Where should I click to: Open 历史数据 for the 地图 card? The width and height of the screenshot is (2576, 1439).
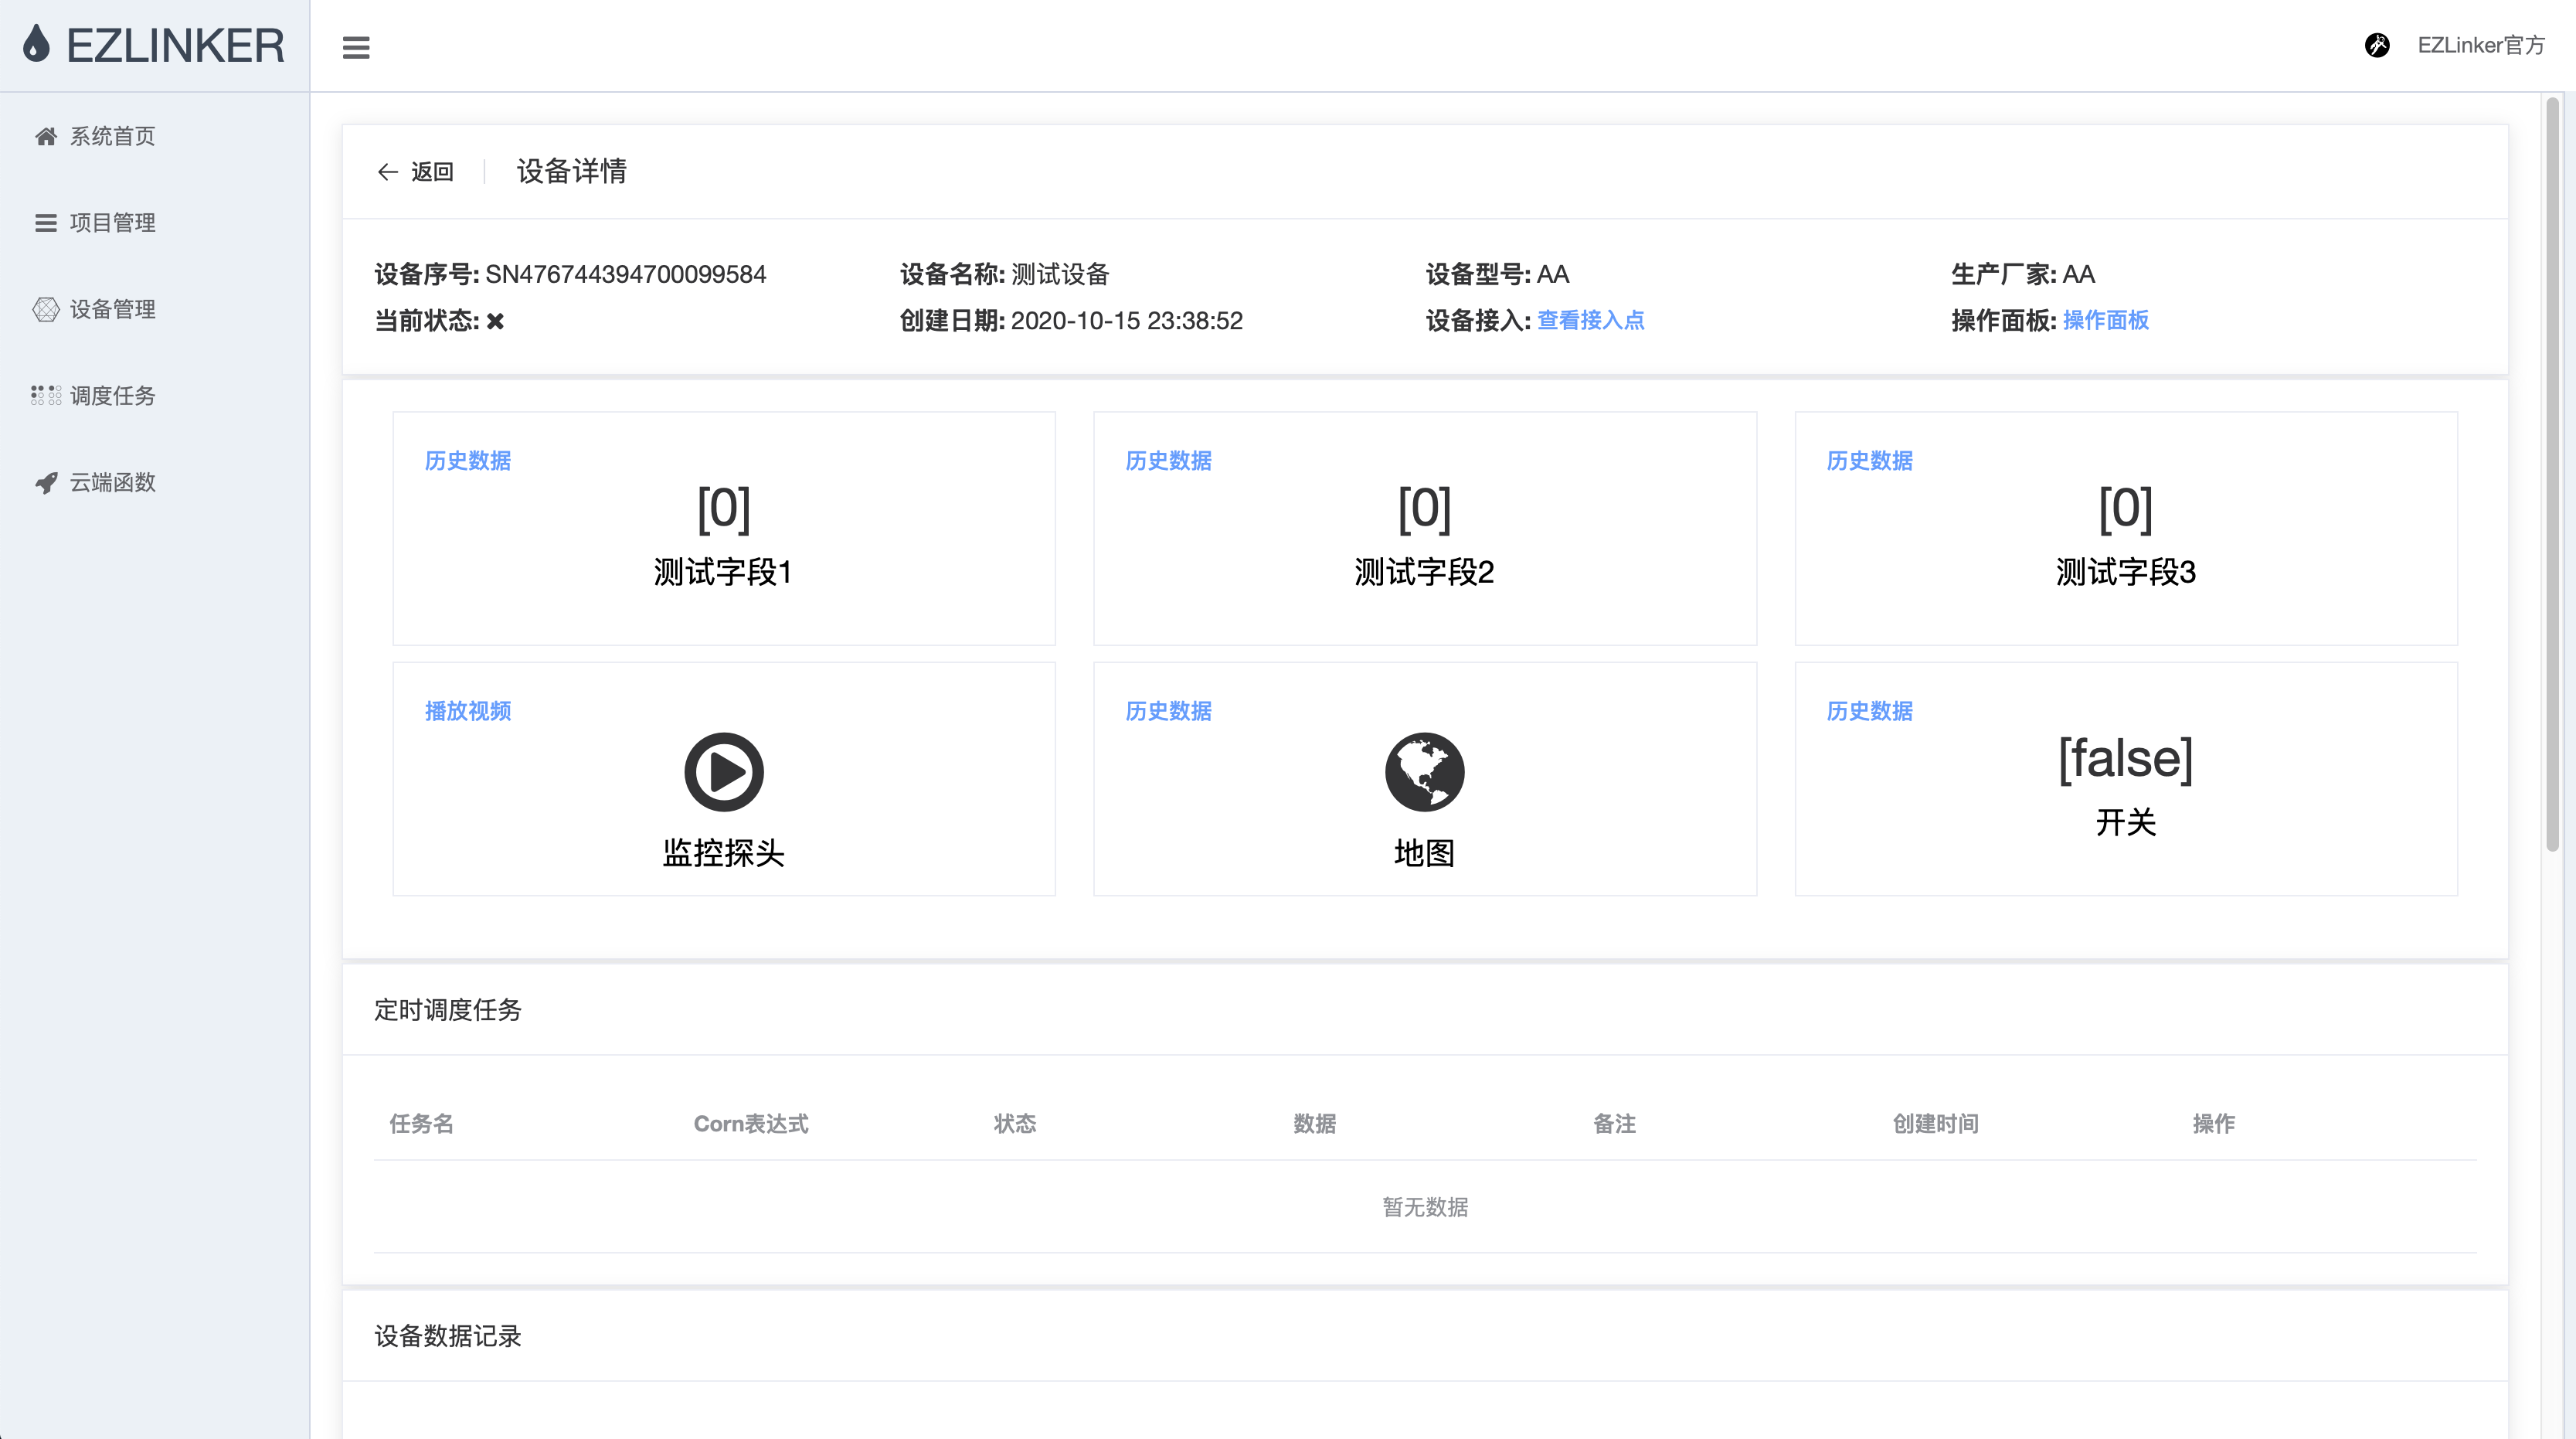(1168, 711)
